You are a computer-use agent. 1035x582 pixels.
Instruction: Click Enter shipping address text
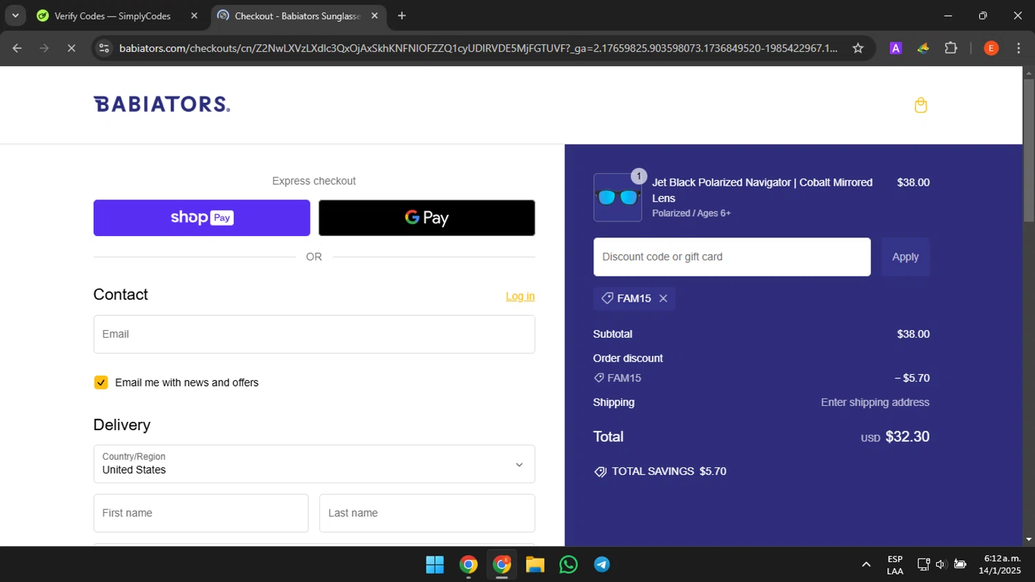875,402
